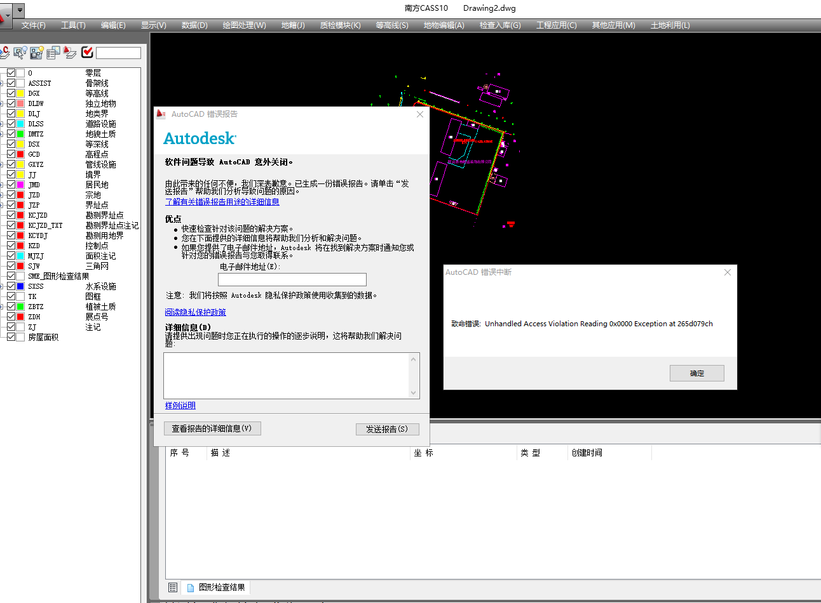Toggle the DLDW 独立地物 layer checkbox

pos(11,103)
